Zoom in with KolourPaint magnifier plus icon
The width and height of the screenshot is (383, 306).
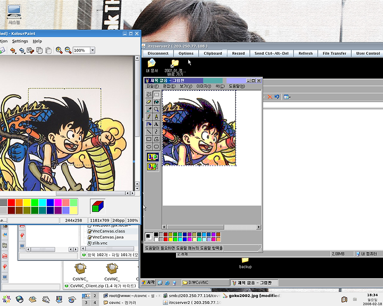[x=59, y=50]
